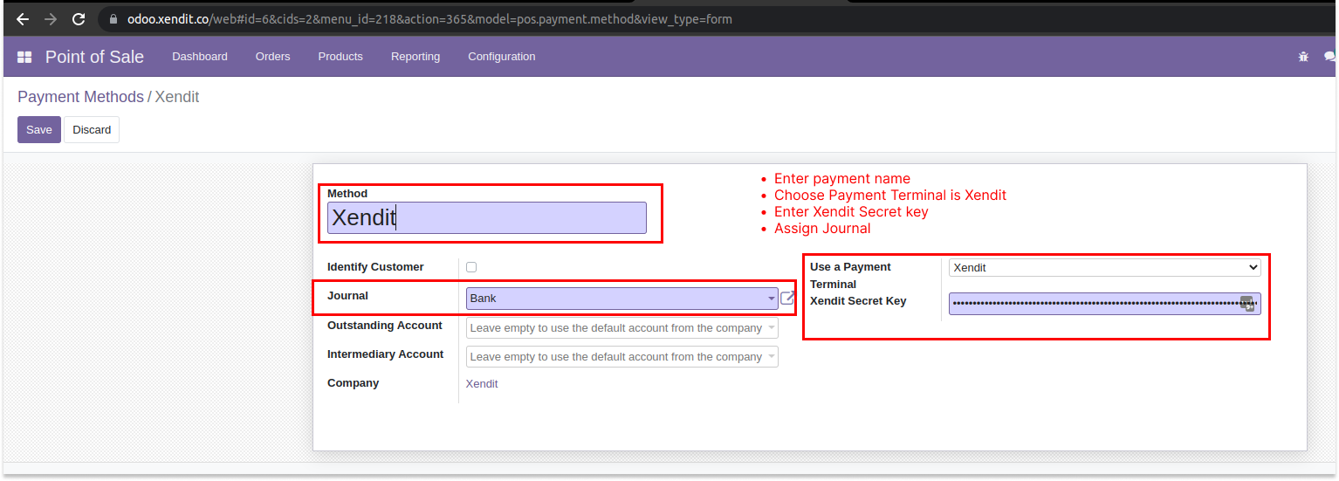Click the Xendit breadcrumb text

click(x=177, y=97)
